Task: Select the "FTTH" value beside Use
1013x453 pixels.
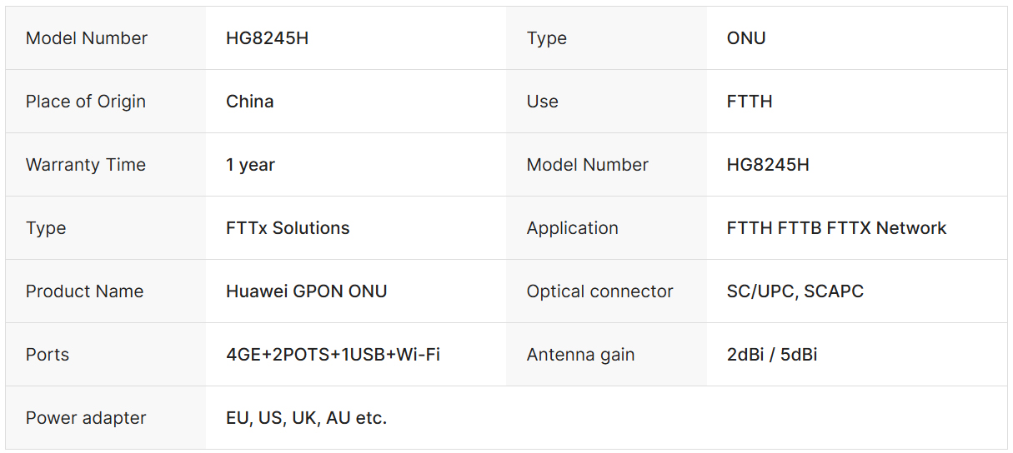Action: coord(750,102)
